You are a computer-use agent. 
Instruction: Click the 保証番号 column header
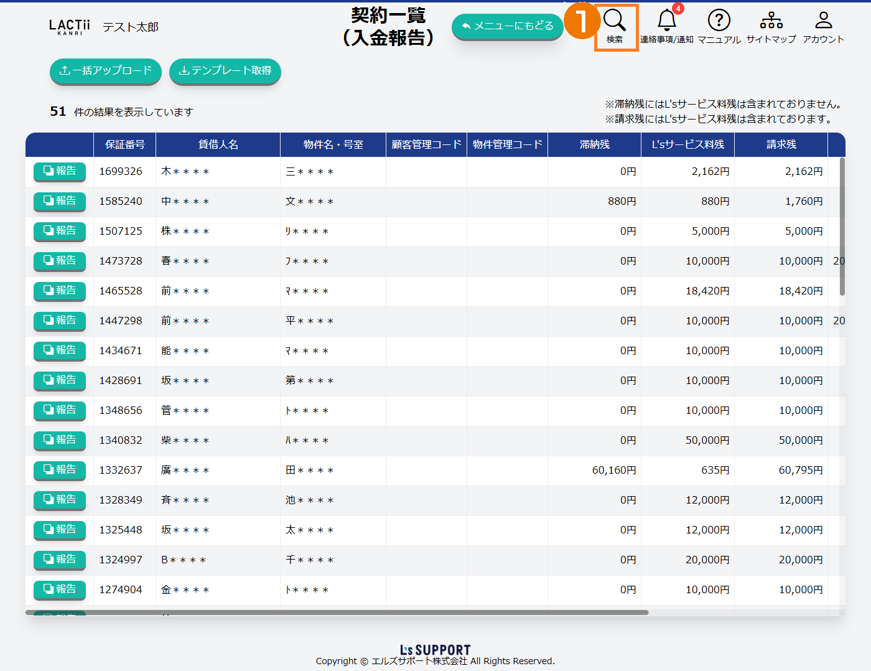point(124,144)
